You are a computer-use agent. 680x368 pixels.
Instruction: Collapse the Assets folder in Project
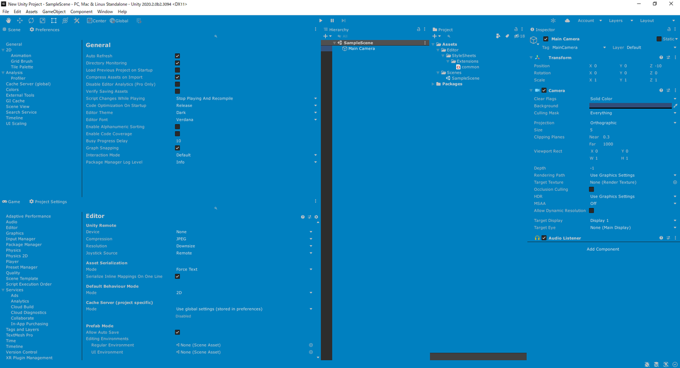[x=433, y=44]
